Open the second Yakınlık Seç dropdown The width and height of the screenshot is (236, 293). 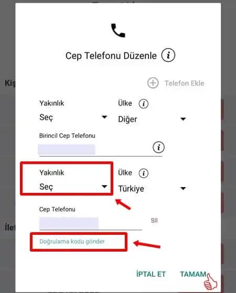pos(73,187)
